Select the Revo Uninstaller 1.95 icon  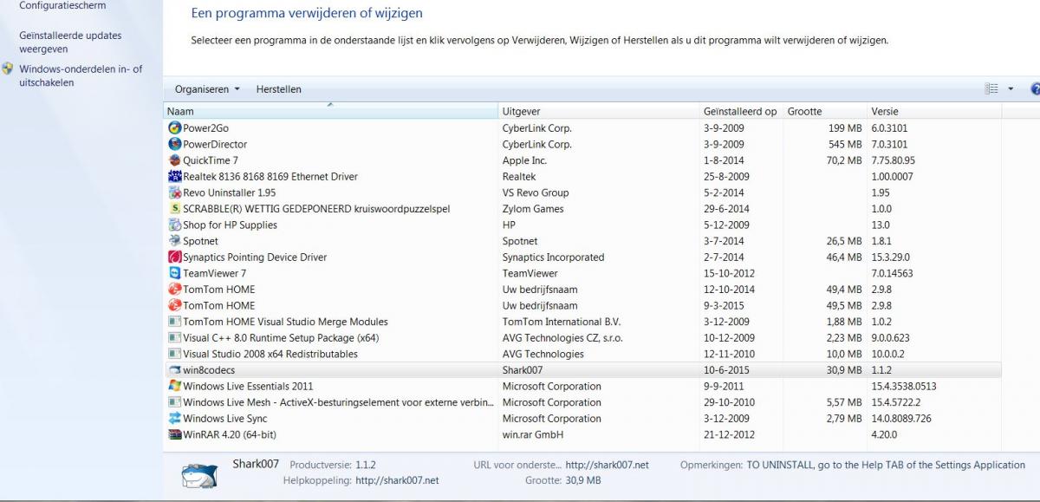pos(175,192)
